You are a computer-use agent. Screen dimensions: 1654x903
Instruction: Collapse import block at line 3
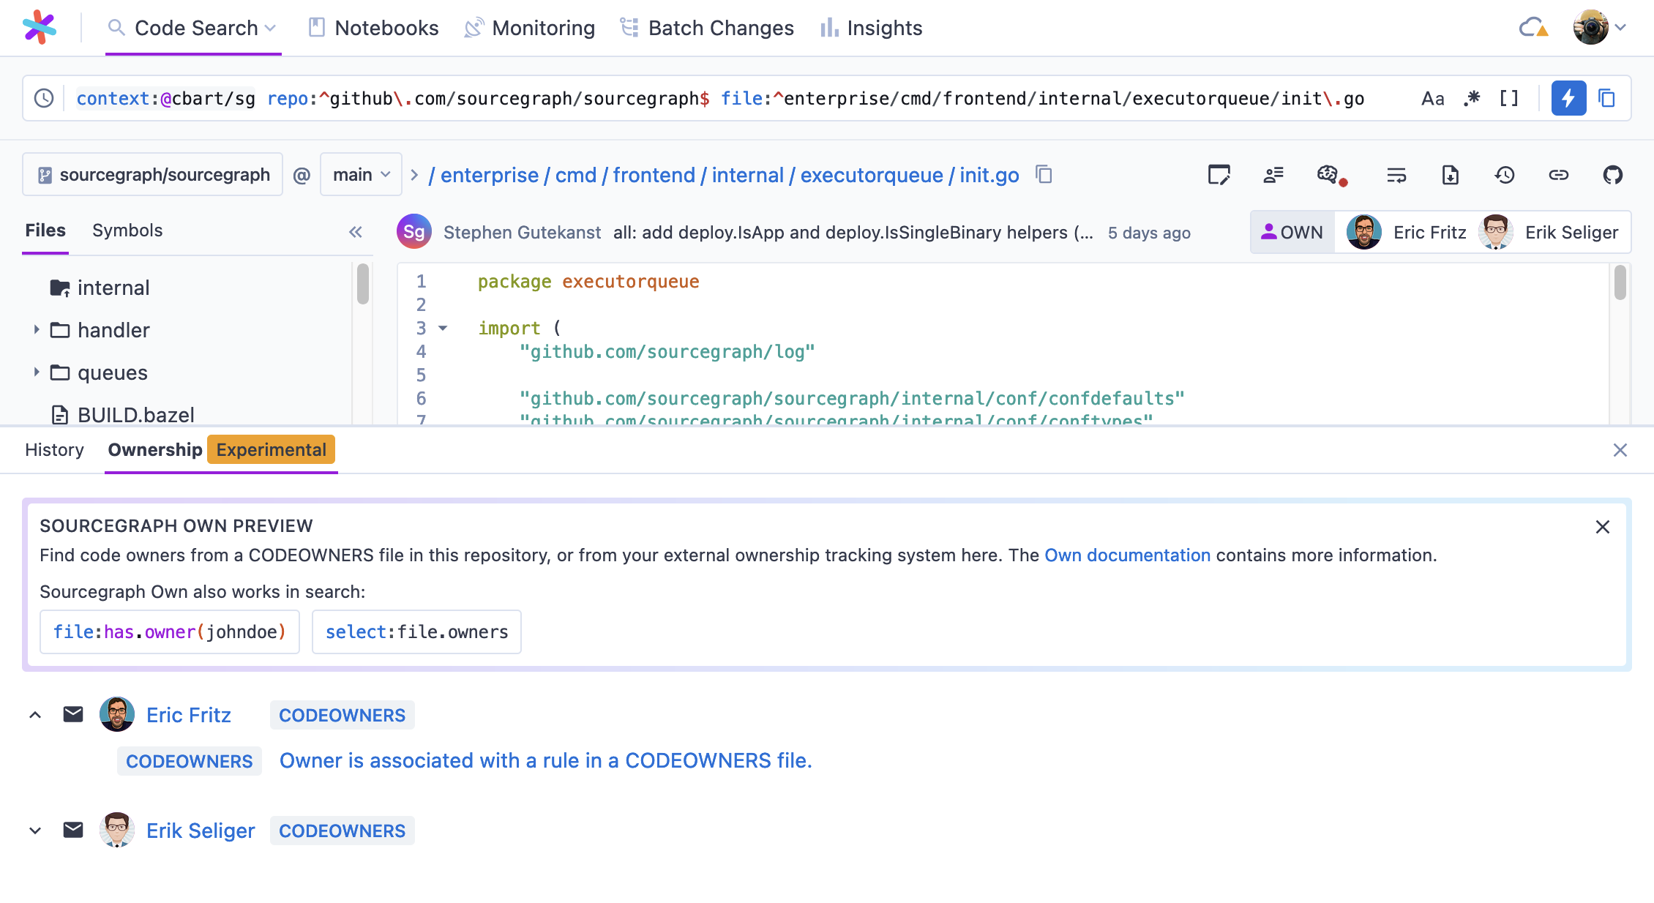[x=443, y=328]
